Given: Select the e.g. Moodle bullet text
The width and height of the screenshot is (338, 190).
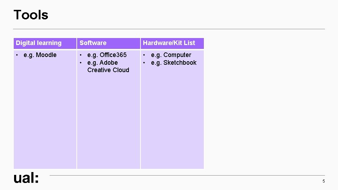Looking at the screenshot, I should tap(40, 55).
